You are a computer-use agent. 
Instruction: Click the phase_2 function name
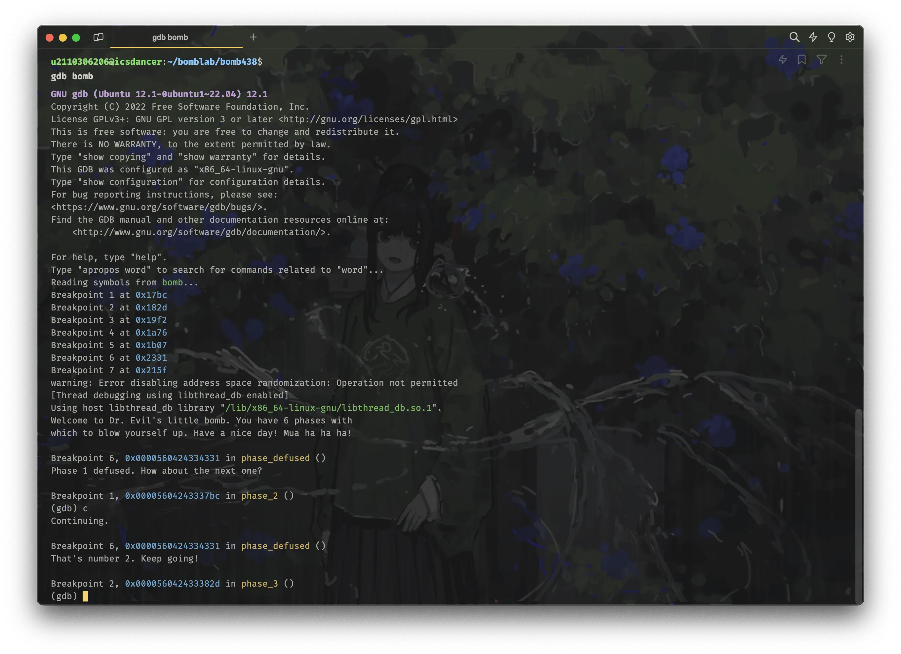point(259,495)
